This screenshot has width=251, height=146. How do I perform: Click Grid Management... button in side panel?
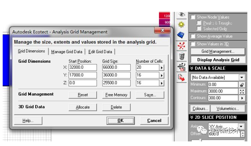pyautogui.click(x=218, y=52)
